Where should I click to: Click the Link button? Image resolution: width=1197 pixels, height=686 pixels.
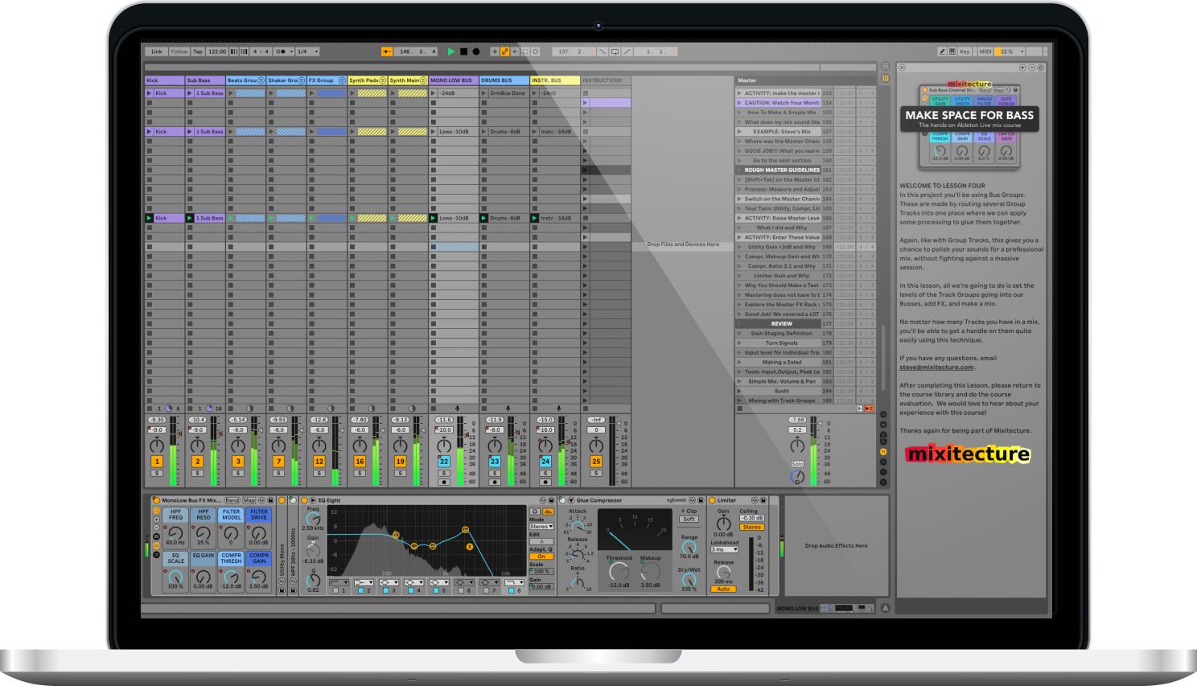[x=157, y=51]
